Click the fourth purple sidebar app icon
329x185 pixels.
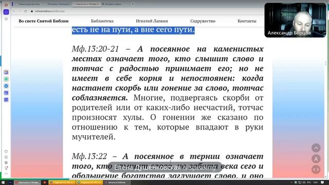6,92
